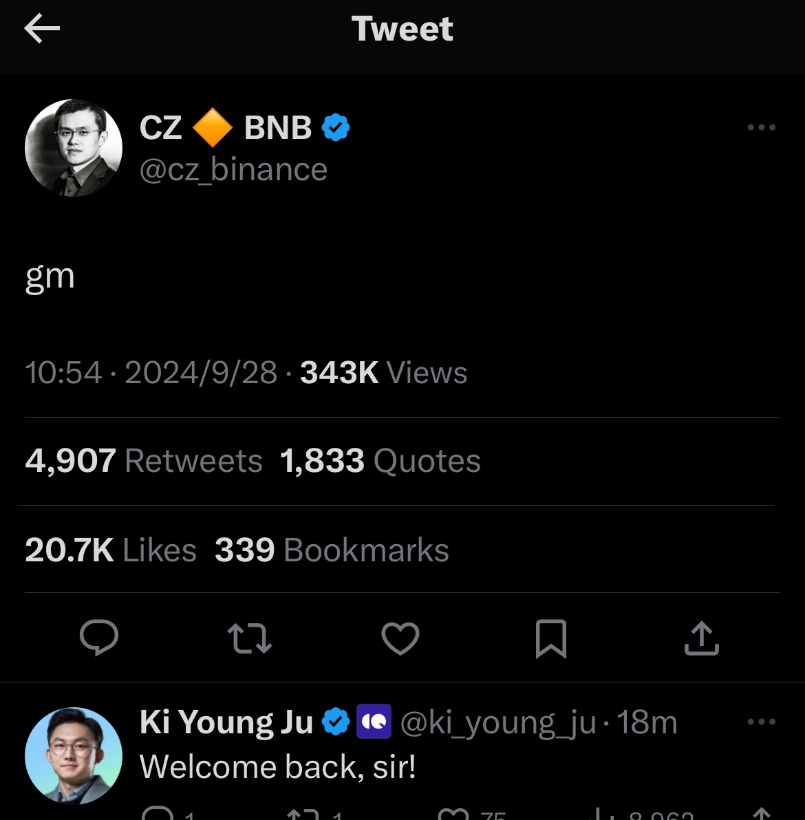Open Ki Young Ju's profile avatar

point(74,755)
